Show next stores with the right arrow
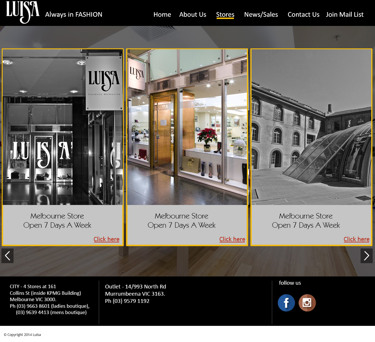375x342 pixels. pos(367,256)
